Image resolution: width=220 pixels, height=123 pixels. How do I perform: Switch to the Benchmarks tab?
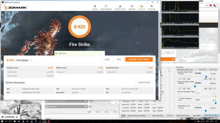106,8
